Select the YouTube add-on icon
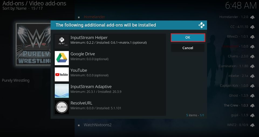Image resolution: width=259 pixels, height=137 pixels. pyautogui.click(x=62, y=74)
